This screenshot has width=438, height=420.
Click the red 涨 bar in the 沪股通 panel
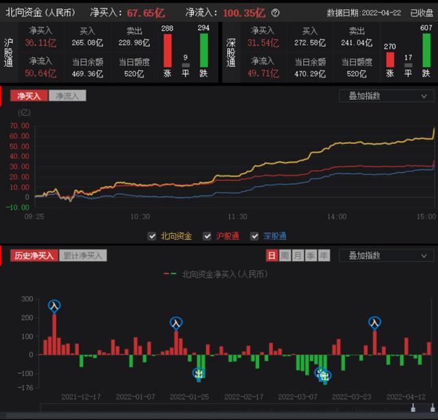pos(168,49)
